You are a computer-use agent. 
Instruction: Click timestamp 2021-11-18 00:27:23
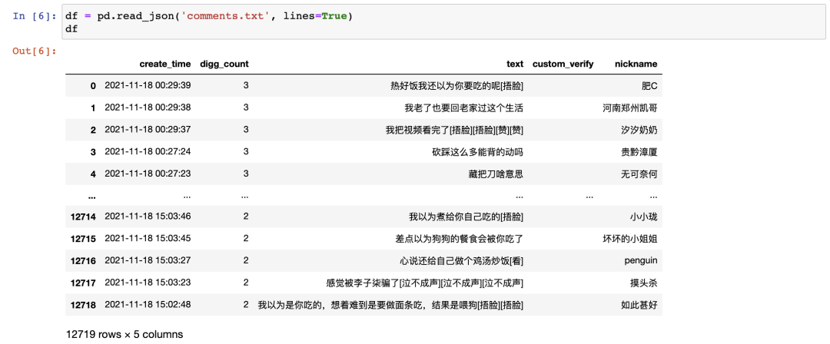click(148, 174)
